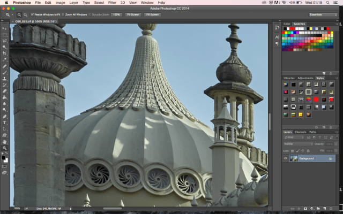The image size is (343, 214).
Task: Click the 100% zoom button
Action: (x=116, y=14)
